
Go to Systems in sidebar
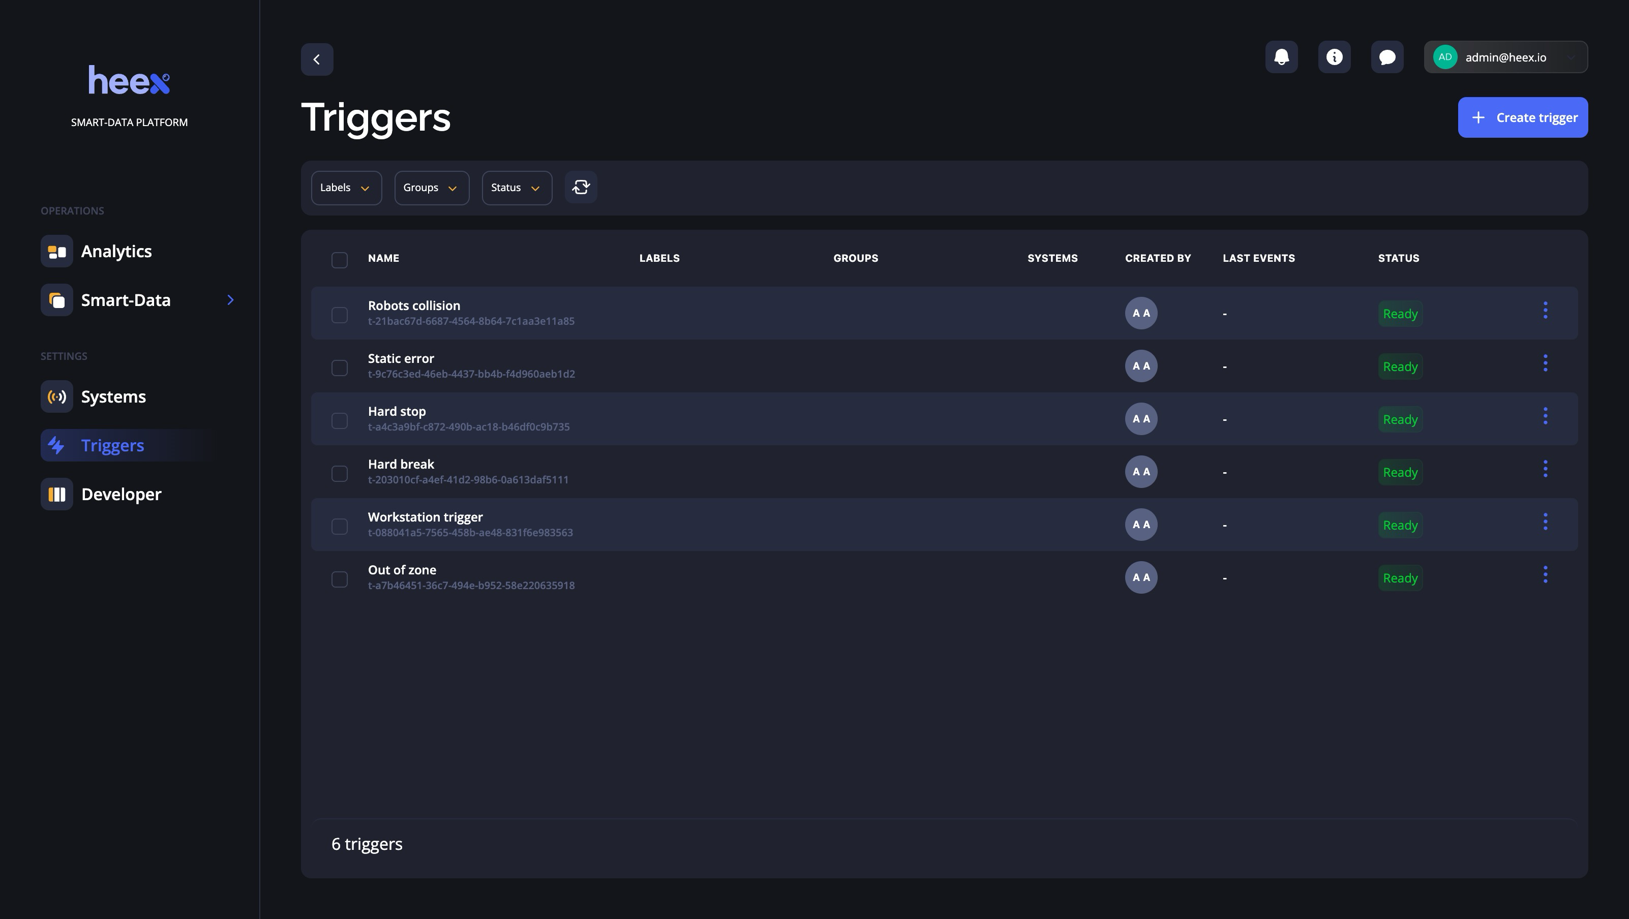coord(113,397)
